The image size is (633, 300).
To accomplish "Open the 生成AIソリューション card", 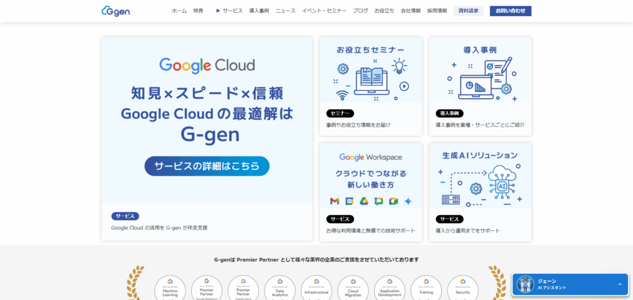I will coord(480,176).
